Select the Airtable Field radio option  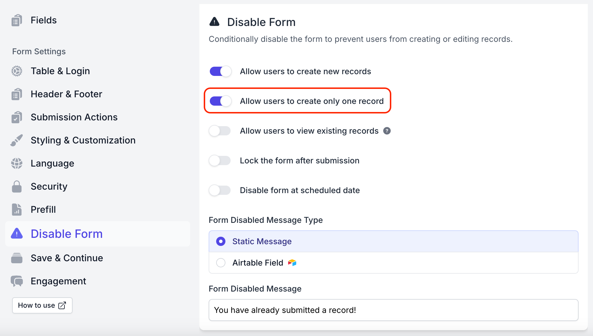221,263
